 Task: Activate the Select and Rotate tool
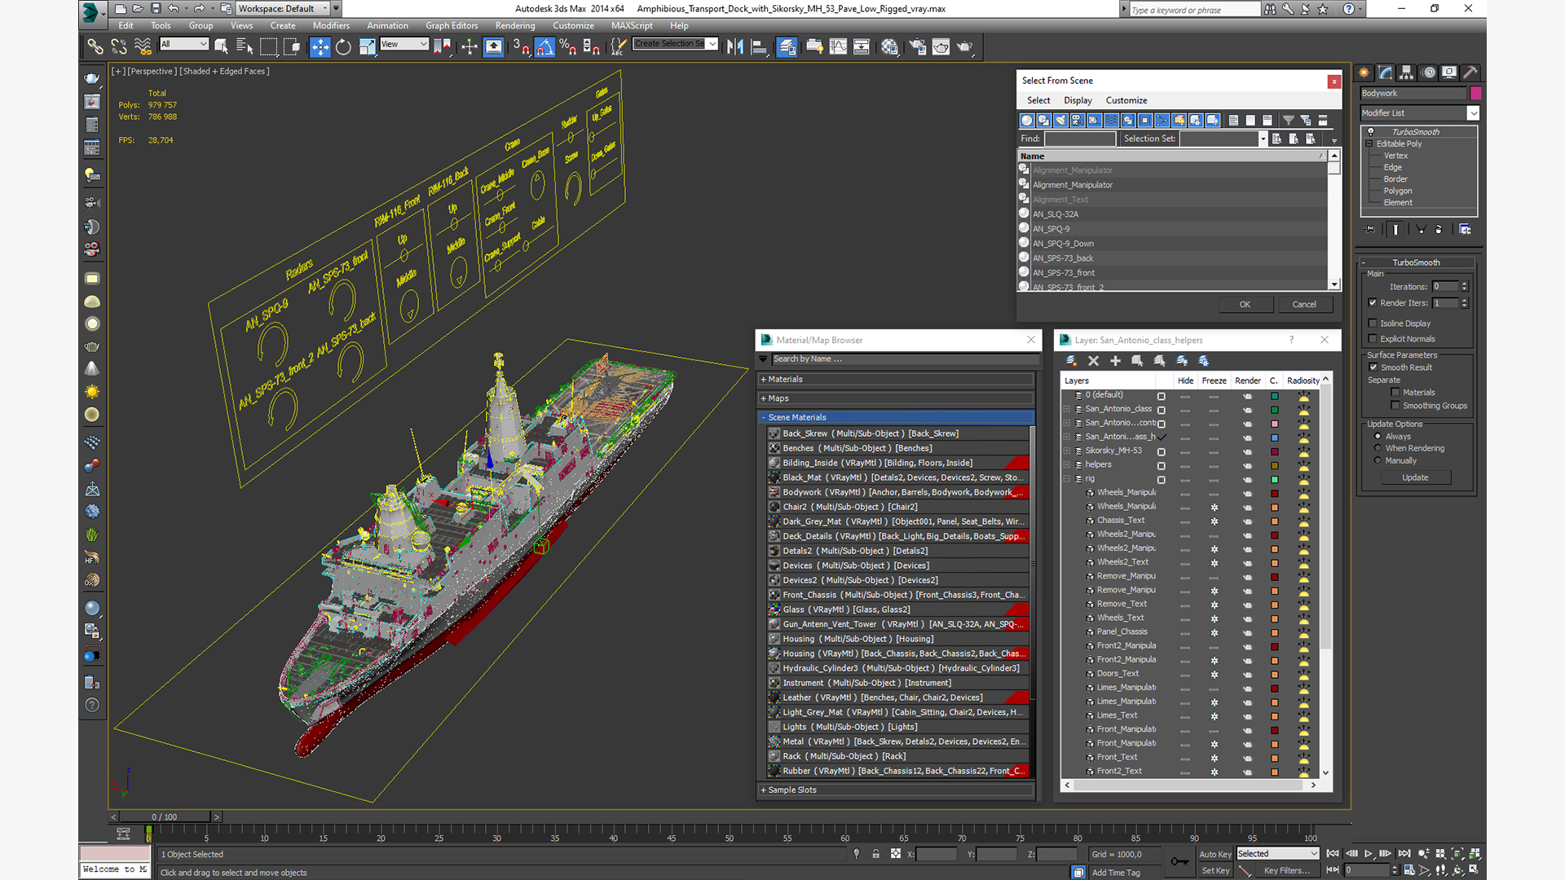pos(343,47)
